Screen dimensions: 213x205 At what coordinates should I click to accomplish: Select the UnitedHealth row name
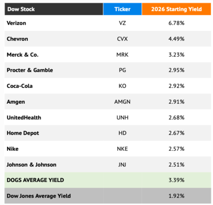(x=24, y=118)
